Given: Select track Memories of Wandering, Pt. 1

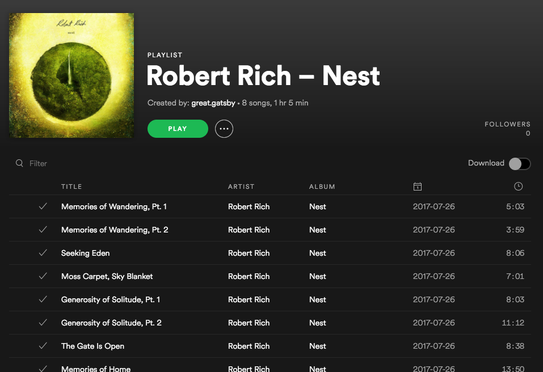Looking at the screenshot, I should 114,206.
